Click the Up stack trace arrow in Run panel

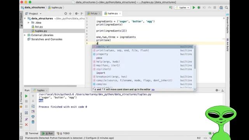click(33, 96)
